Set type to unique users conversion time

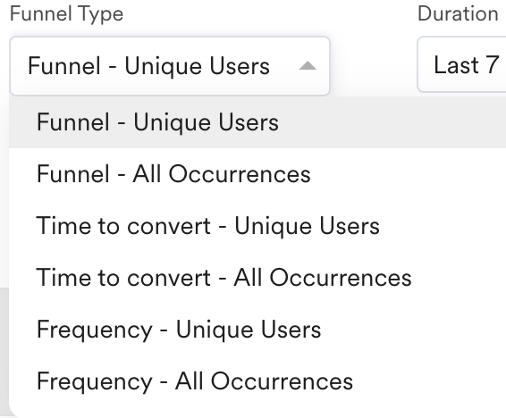[x=257, y=226]
